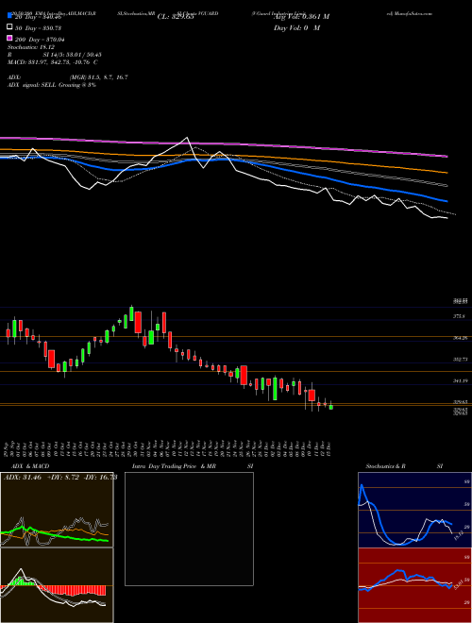The height and width of the screenshot is (623, 472).
Task: Click the blue Stochastics chart panel
Action: pos(414,510)
